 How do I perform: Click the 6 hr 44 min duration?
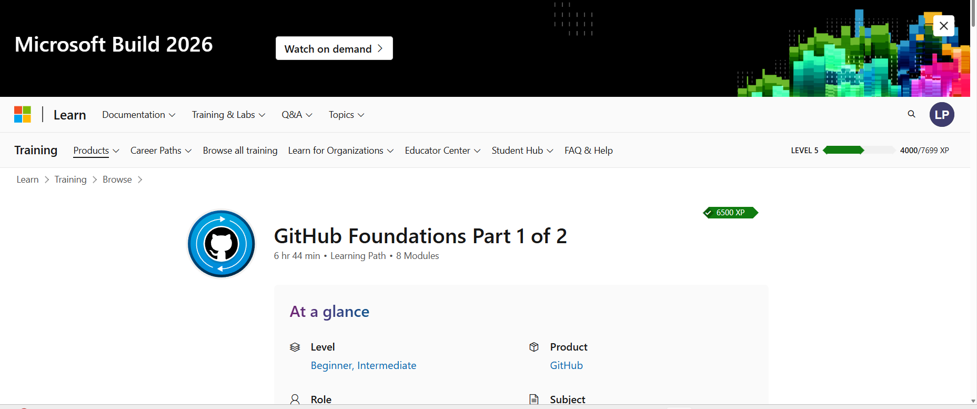(297, 256)
